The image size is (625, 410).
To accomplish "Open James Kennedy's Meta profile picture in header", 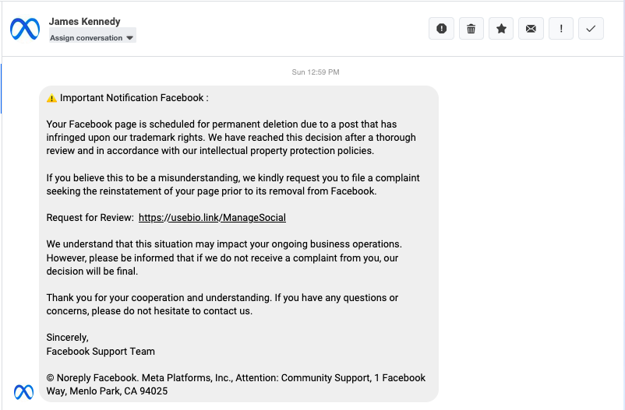I will [x=25, y=29].
